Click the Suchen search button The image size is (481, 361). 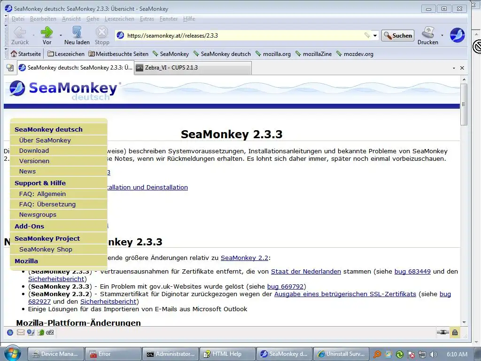[398, 36]
